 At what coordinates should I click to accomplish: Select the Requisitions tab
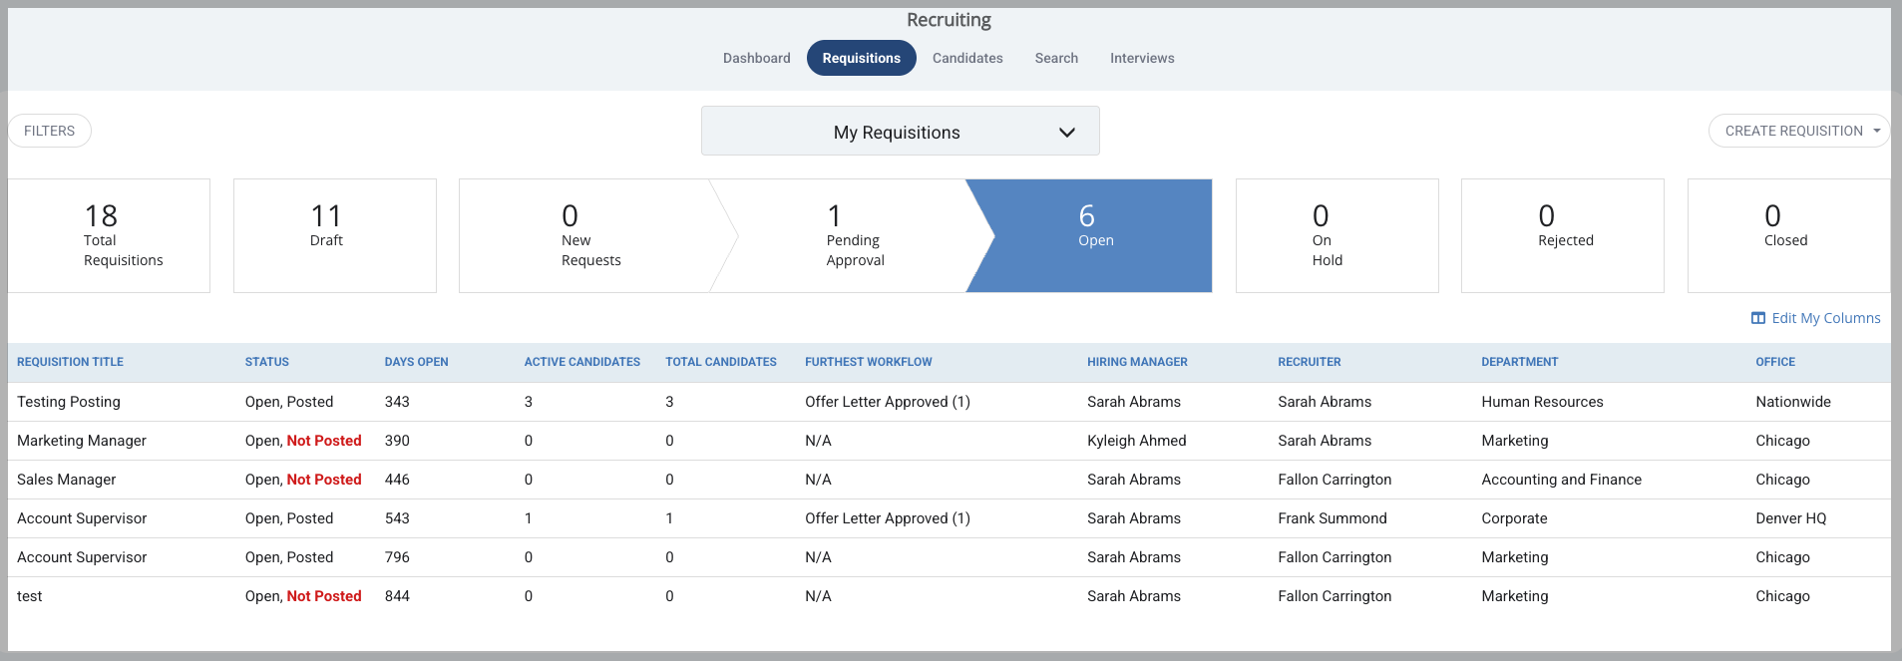tap(862, 58)
